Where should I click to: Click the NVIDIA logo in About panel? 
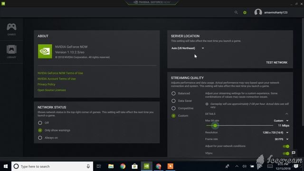point(45,51)
